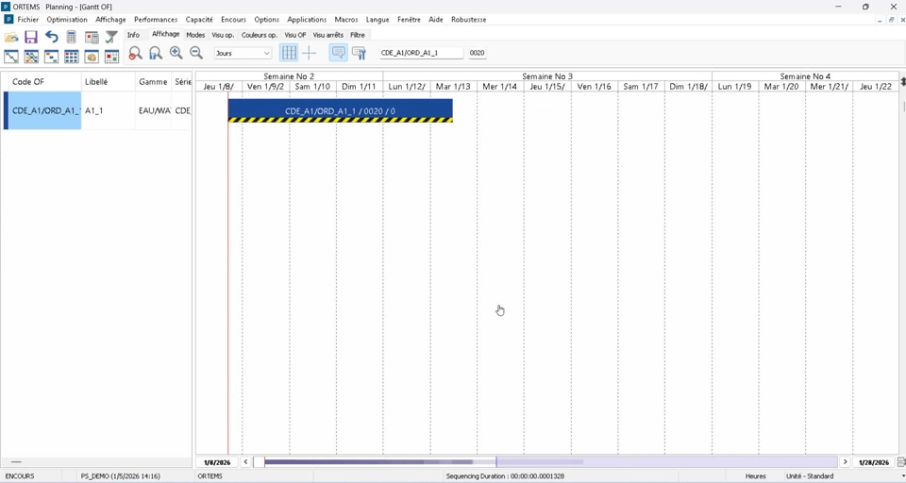The image size is (906, 483).
Task: Select the Affichage tab
Action: click(x=166, y=34)
